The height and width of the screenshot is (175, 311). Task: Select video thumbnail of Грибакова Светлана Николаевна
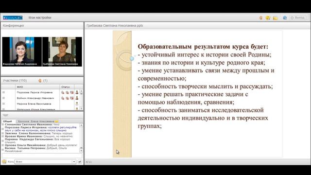[62, 52]
